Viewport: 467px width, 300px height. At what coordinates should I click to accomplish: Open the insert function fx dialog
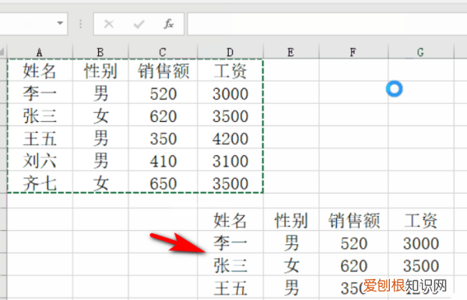coord(169,24)
